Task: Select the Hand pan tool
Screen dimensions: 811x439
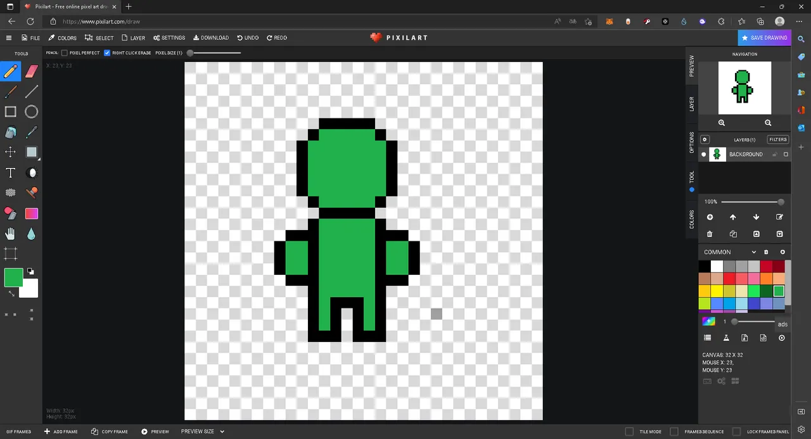Action: point(11,234)
